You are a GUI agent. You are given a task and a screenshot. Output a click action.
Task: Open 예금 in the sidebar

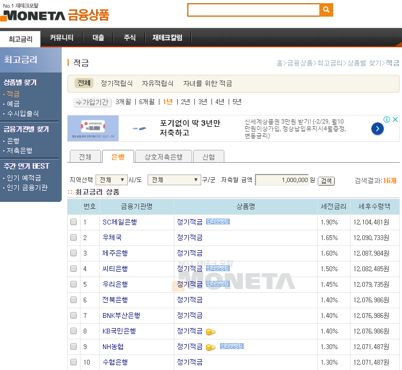point(13,104)
